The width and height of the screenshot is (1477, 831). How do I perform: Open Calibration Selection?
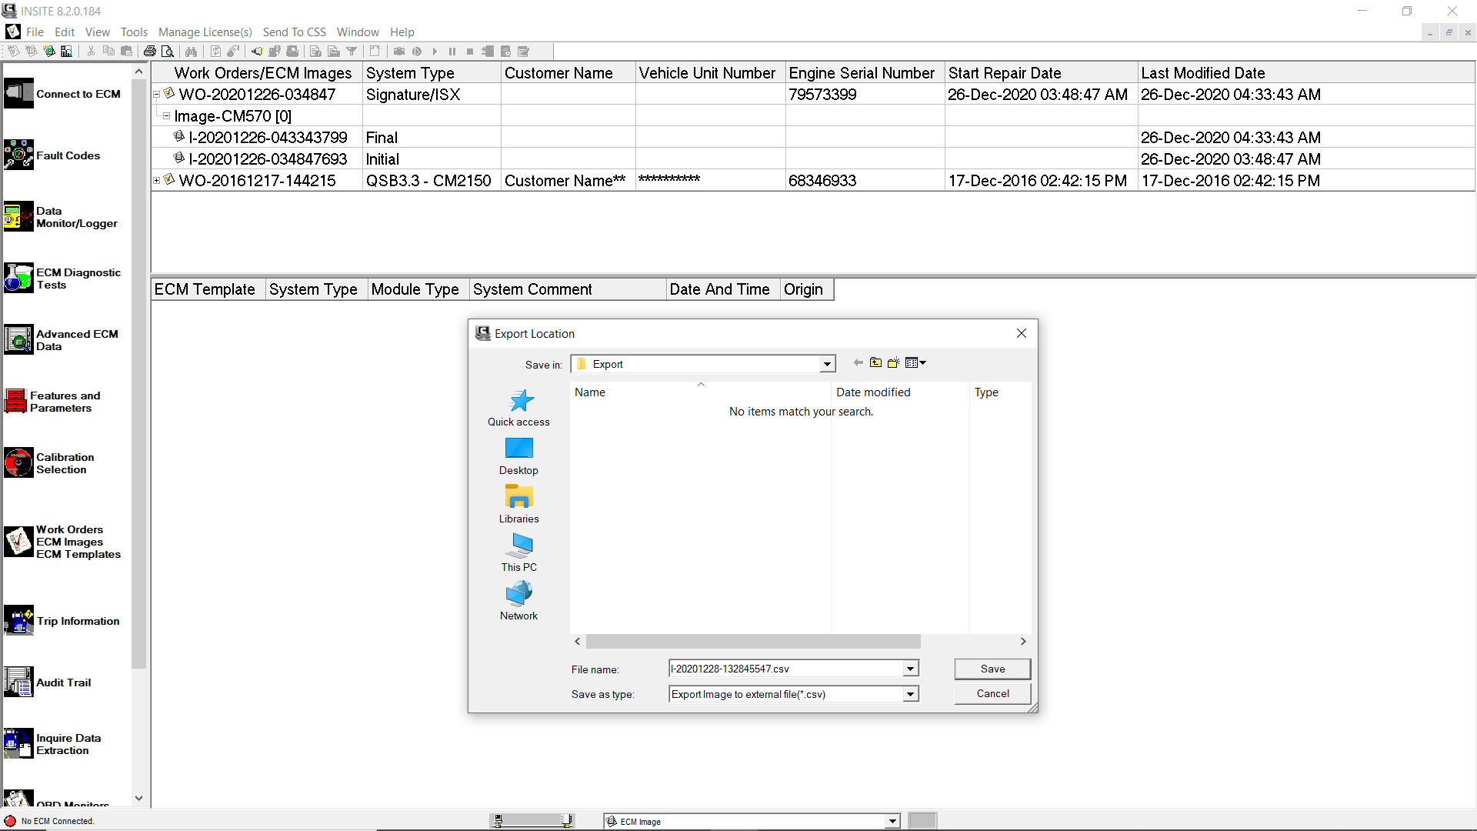click(64, 463)
